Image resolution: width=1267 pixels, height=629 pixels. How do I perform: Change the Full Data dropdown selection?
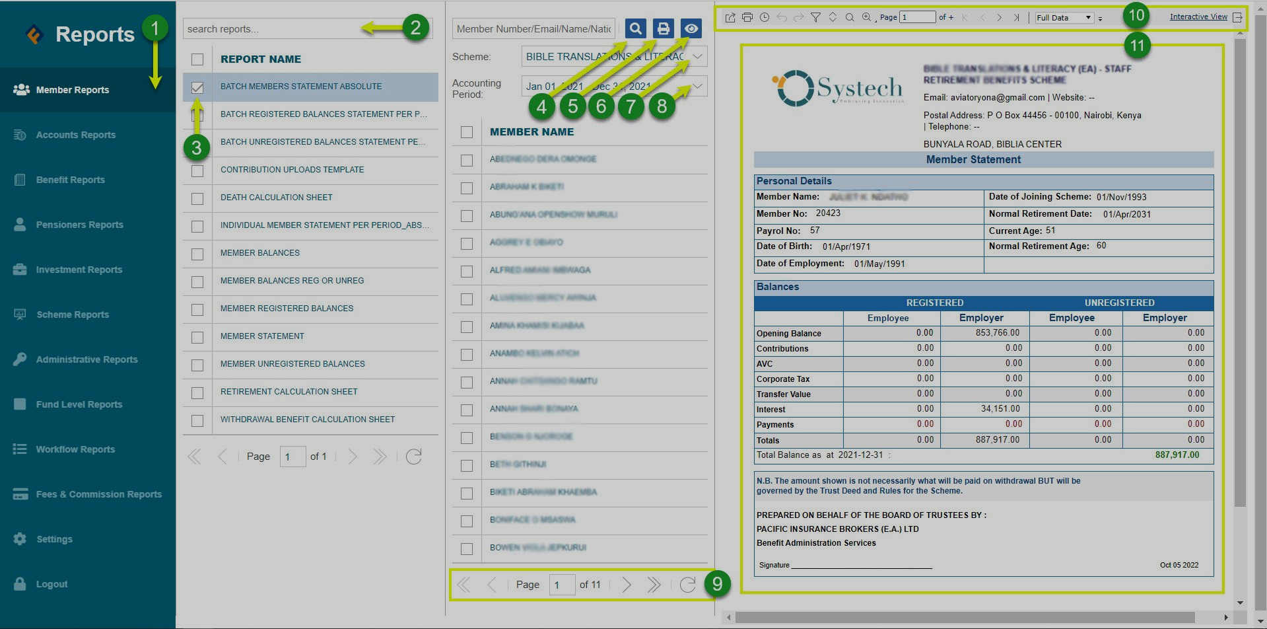coord(1064,18)
